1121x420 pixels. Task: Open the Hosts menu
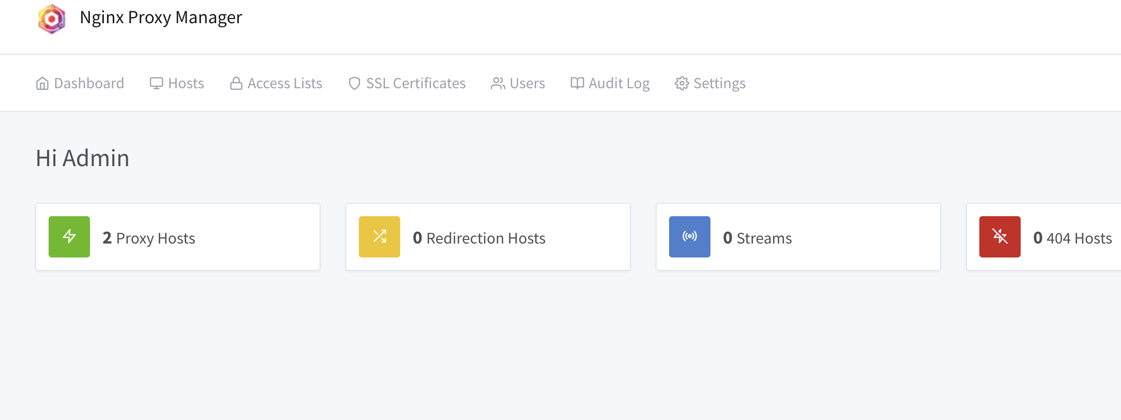pyautogui.click(x=177, y=83)
